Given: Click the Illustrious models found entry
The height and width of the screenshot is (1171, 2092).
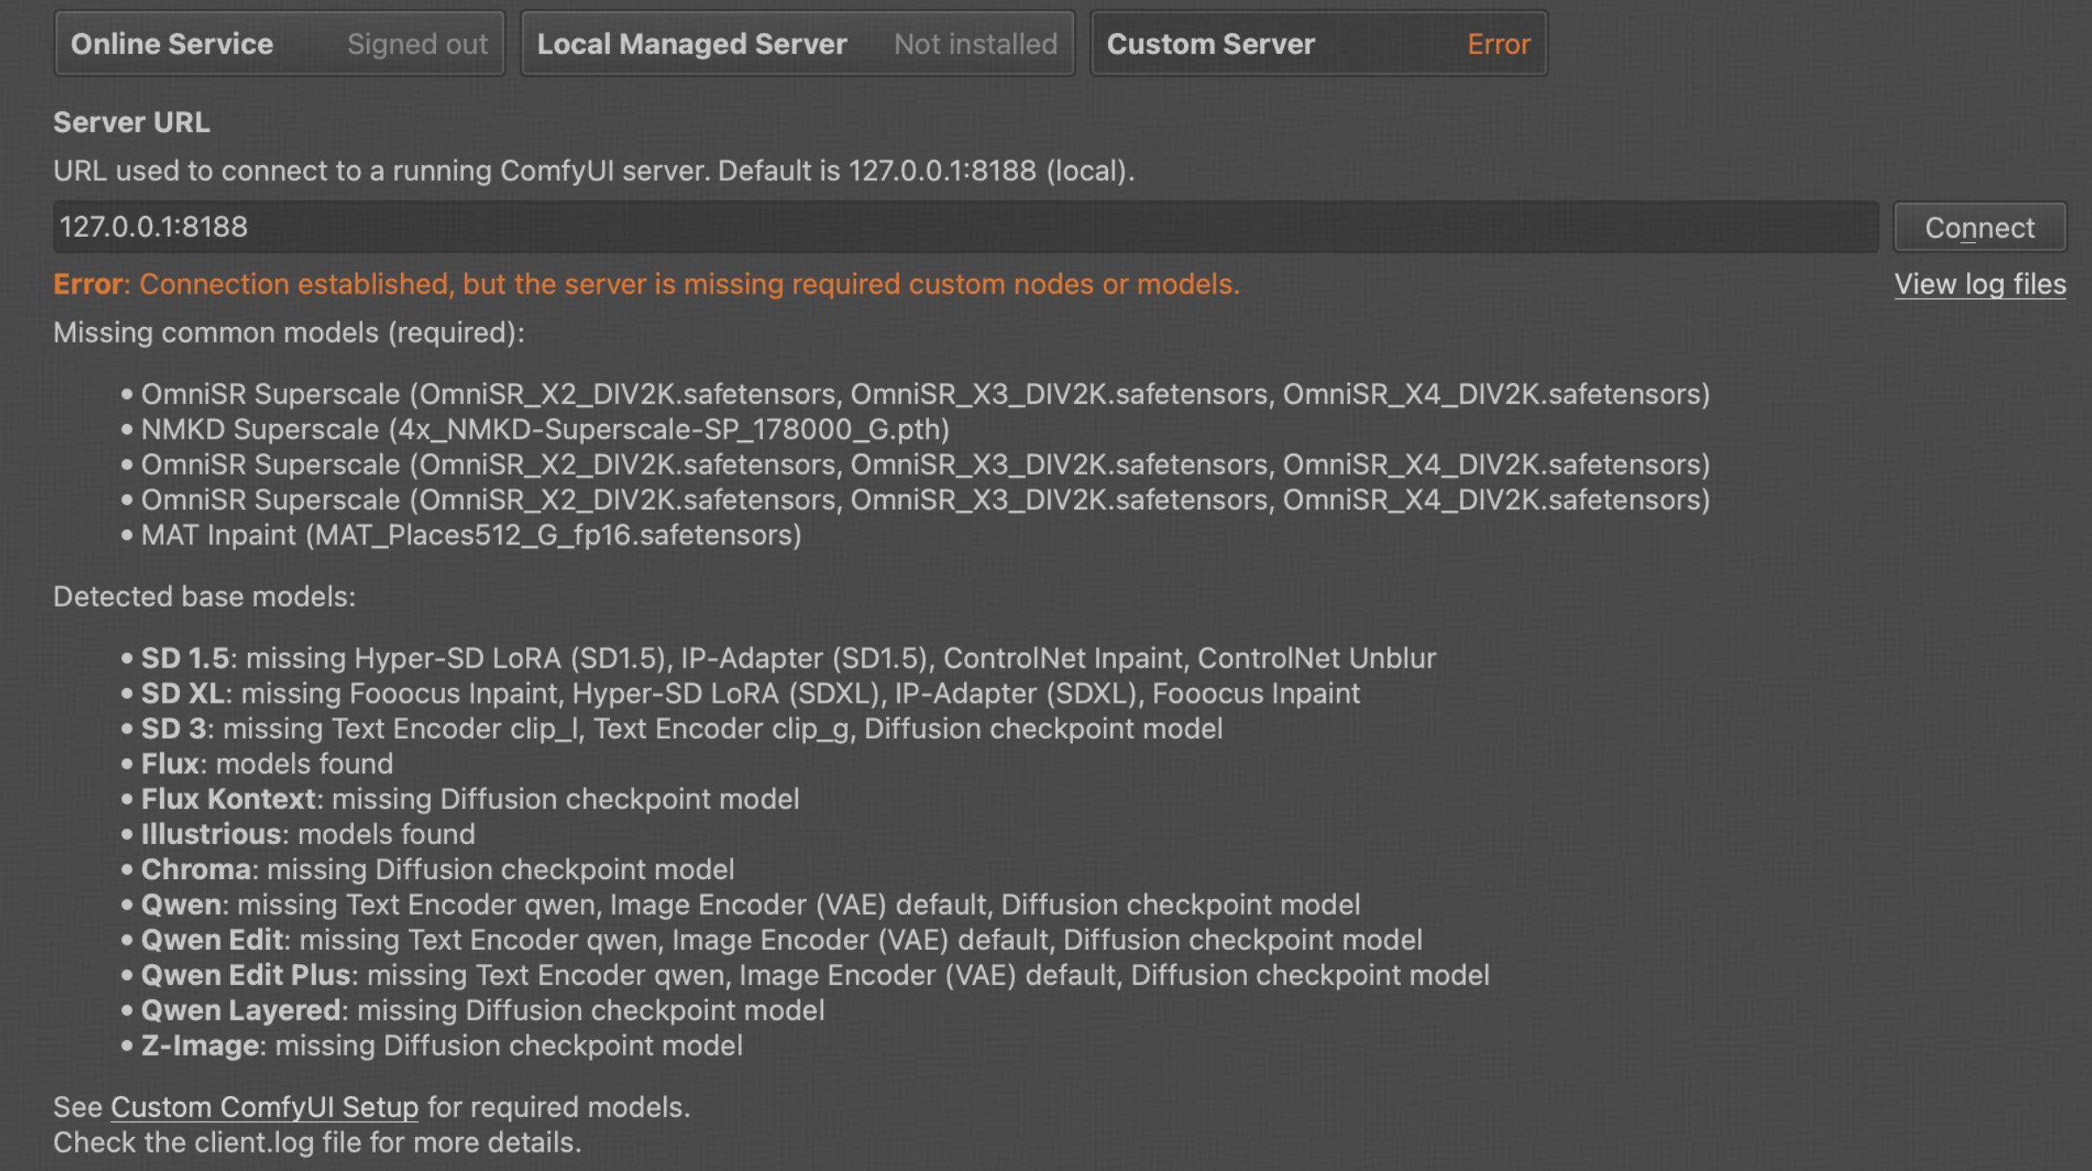Looking at the screenshot, I should tap(308, 834).
